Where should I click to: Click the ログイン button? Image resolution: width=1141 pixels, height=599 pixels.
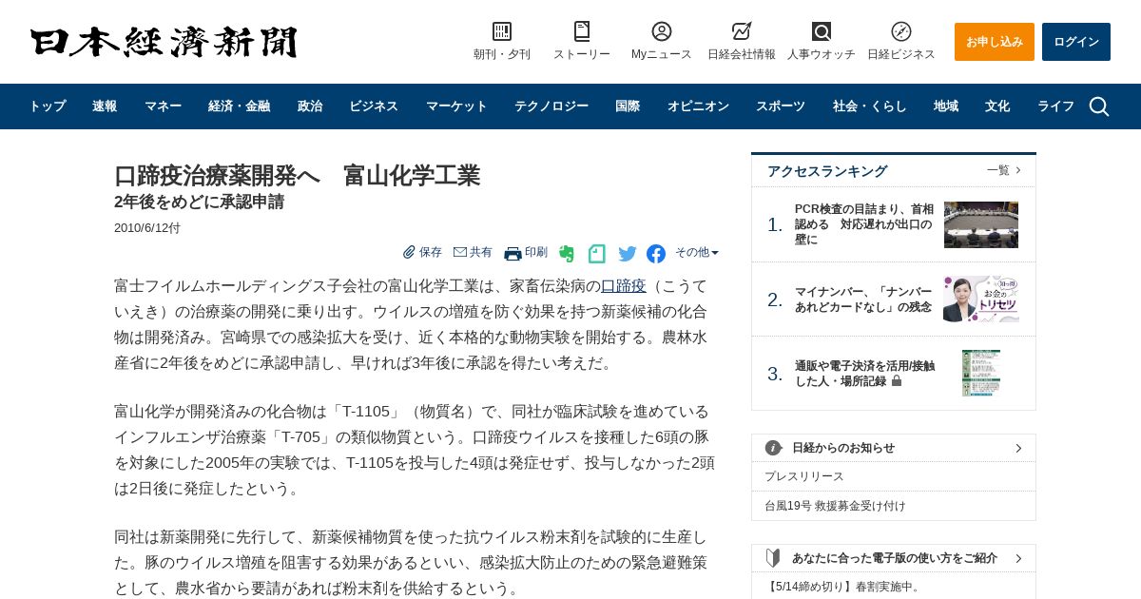pos(1076,42)
